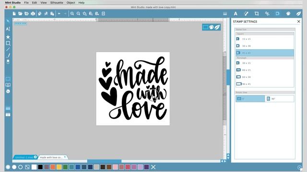Click the palette icon above canvas
Image resolution: width=307 pixels, height=172 pixels.
click(211, 27)
